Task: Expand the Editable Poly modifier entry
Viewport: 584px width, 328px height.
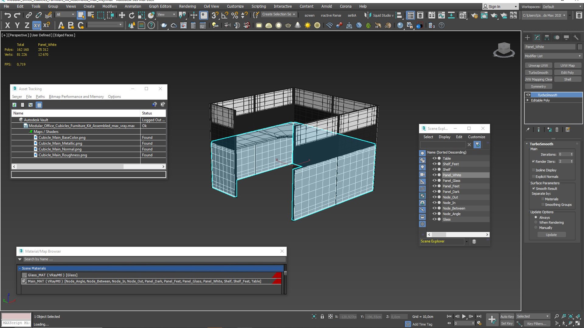Action: 528,100
